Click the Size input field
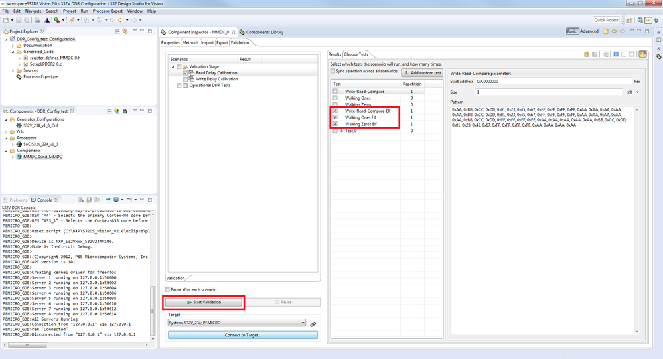Image resolution: width=663 pixels, height=359 pixels. [x=548, y=92]
